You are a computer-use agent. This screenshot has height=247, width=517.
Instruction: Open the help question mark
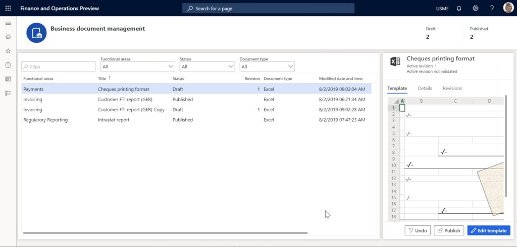pos(492,9)
